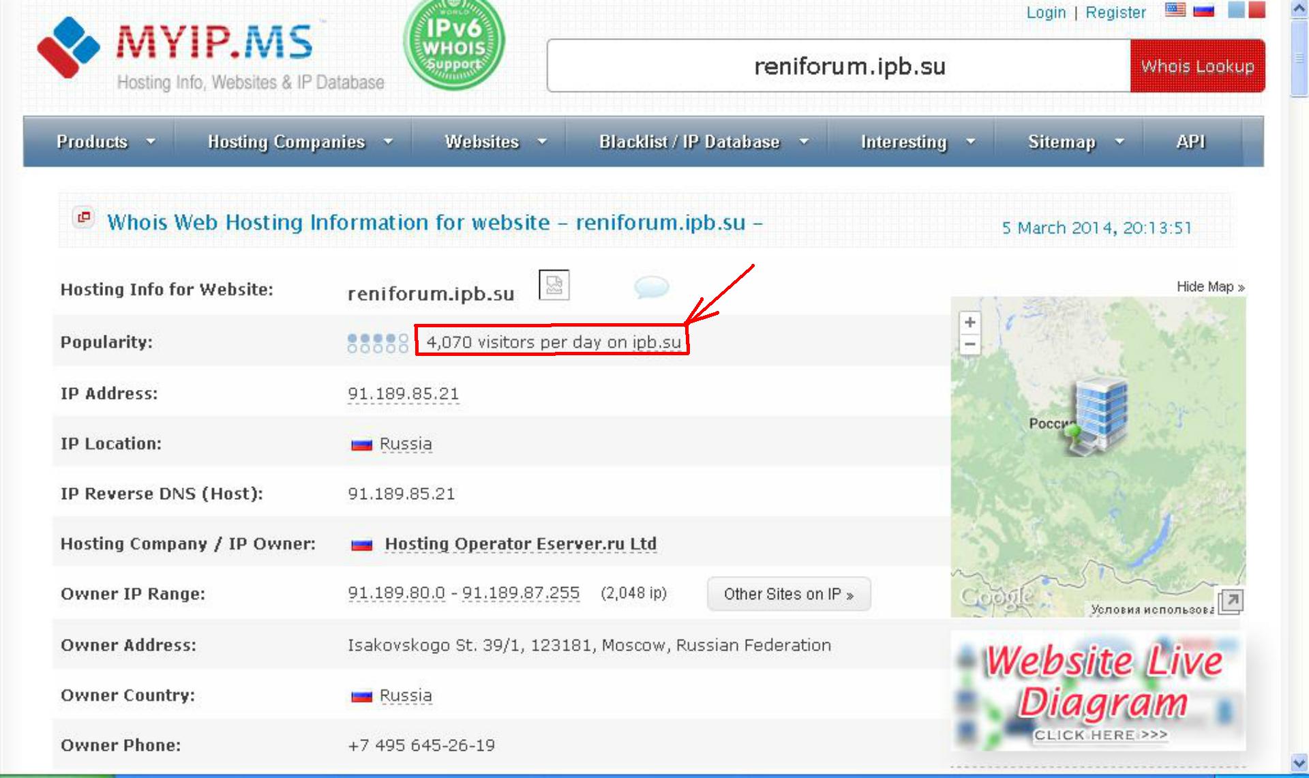Select the blue theme color square
The width and height of the screenshot is (1309, 778).
(x=1236, y=10)
